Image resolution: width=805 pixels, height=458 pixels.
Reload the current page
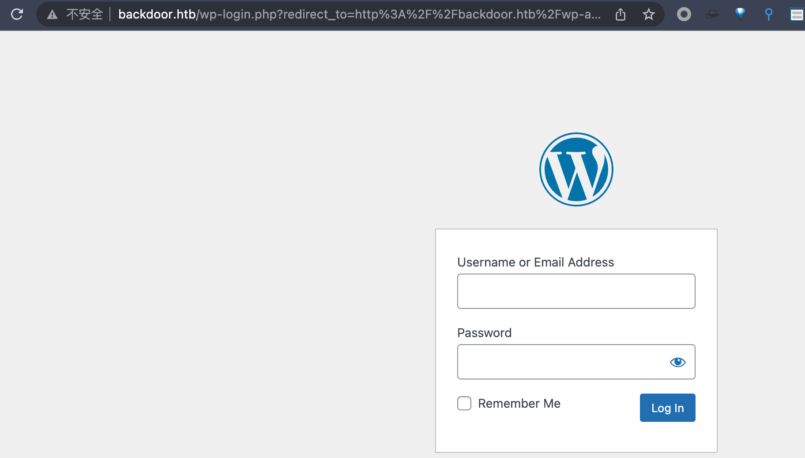(17, 14)
